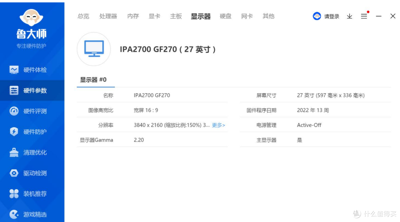Switch to 显卡 graphics card tab
400x222 pixels.
click(x=154, y=16)
